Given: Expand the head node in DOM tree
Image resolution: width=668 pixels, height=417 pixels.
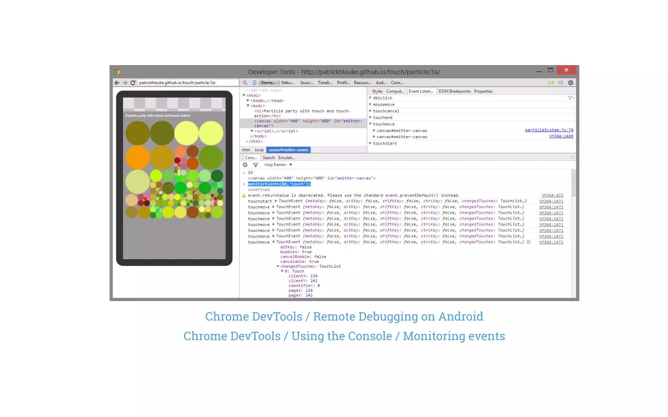Looking at the screenshot, I should point(248,101).
